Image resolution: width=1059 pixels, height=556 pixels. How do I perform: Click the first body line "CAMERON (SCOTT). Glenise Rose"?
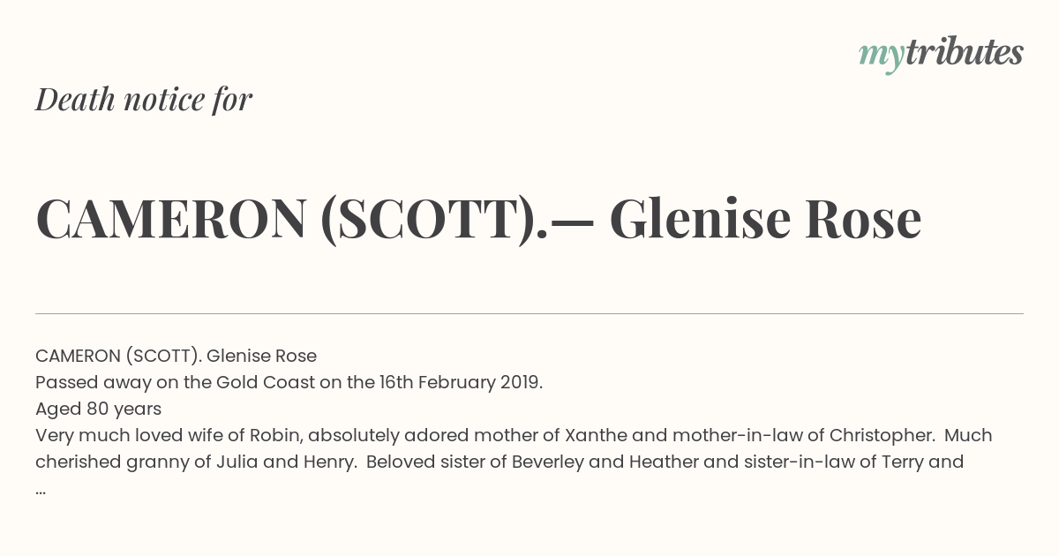tap(176, 356)
